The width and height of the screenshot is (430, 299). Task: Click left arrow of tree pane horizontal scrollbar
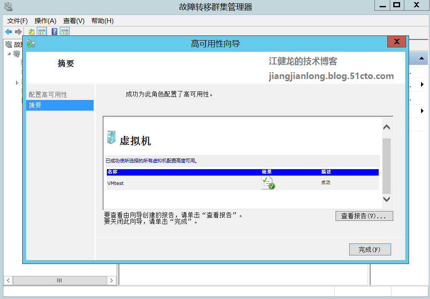[8, 280]
